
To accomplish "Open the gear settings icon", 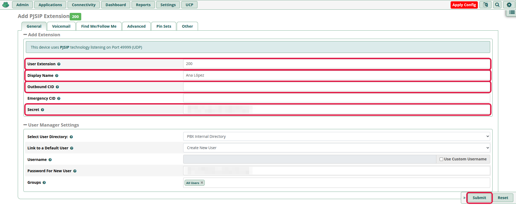I will [509, 5].
